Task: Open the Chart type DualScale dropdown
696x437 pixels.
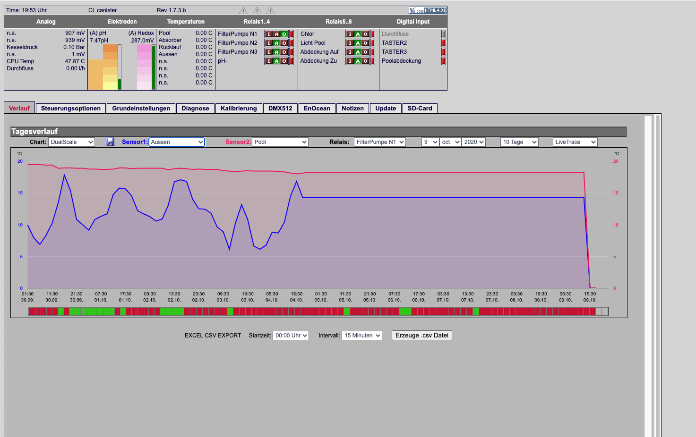Action: [x=71, y=142]
